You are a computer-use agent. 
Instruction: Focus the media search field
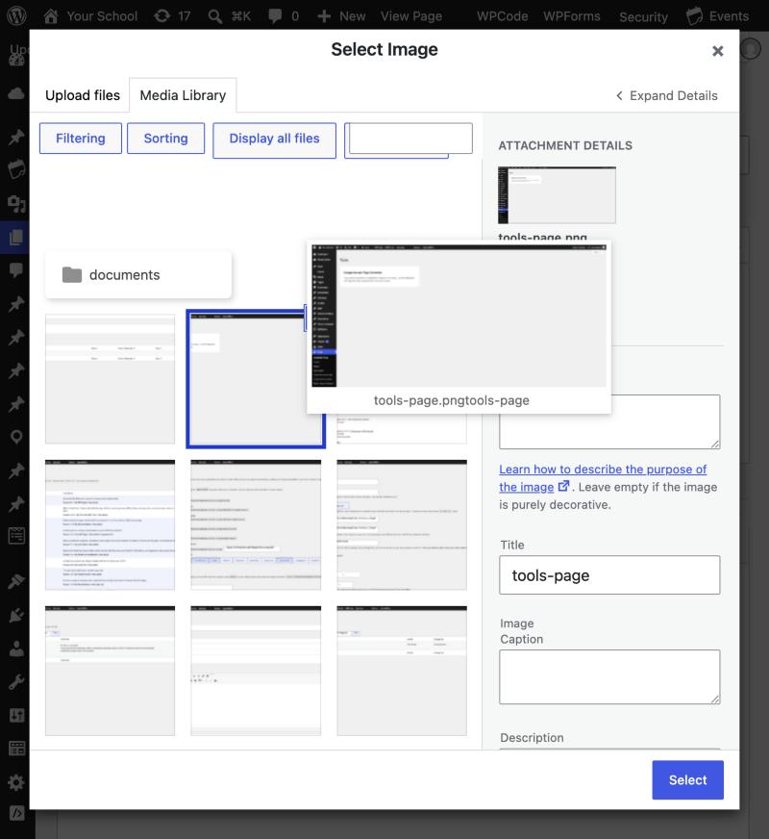410,139
